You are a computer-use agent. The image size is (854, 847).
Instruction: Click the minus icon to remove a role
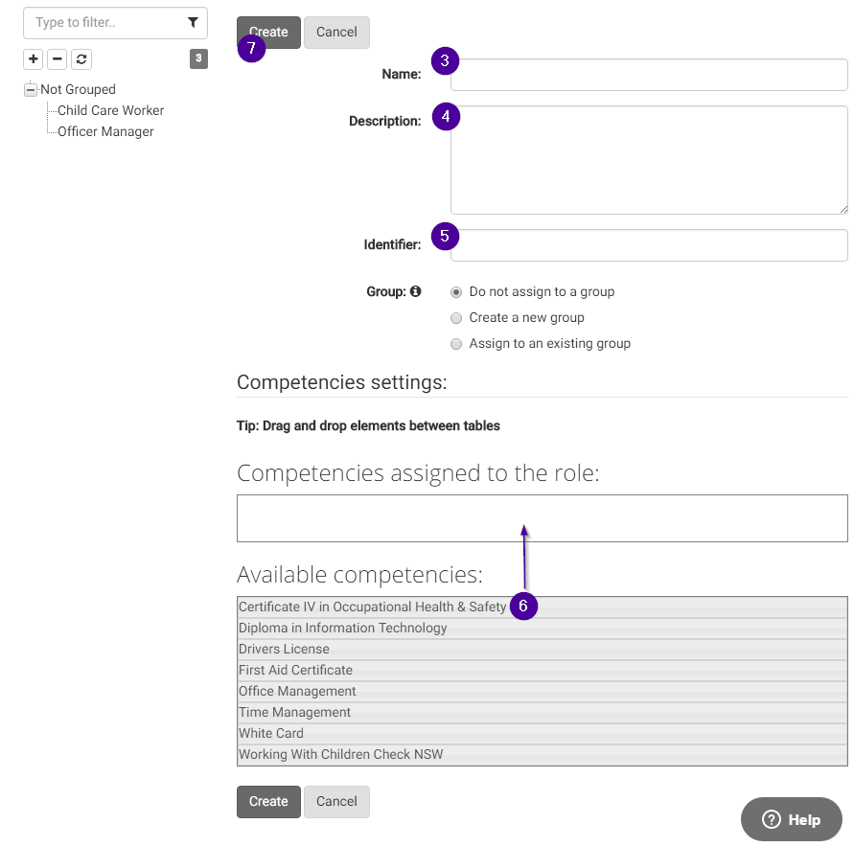click(x=57, y=58)
